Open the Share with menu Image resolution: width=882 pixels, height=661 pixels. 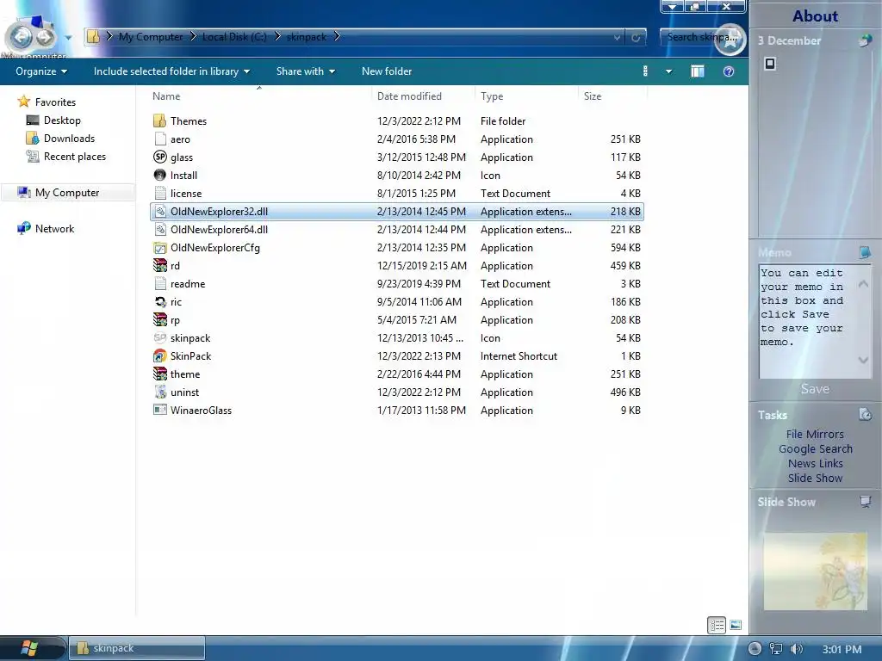point(306,71)
